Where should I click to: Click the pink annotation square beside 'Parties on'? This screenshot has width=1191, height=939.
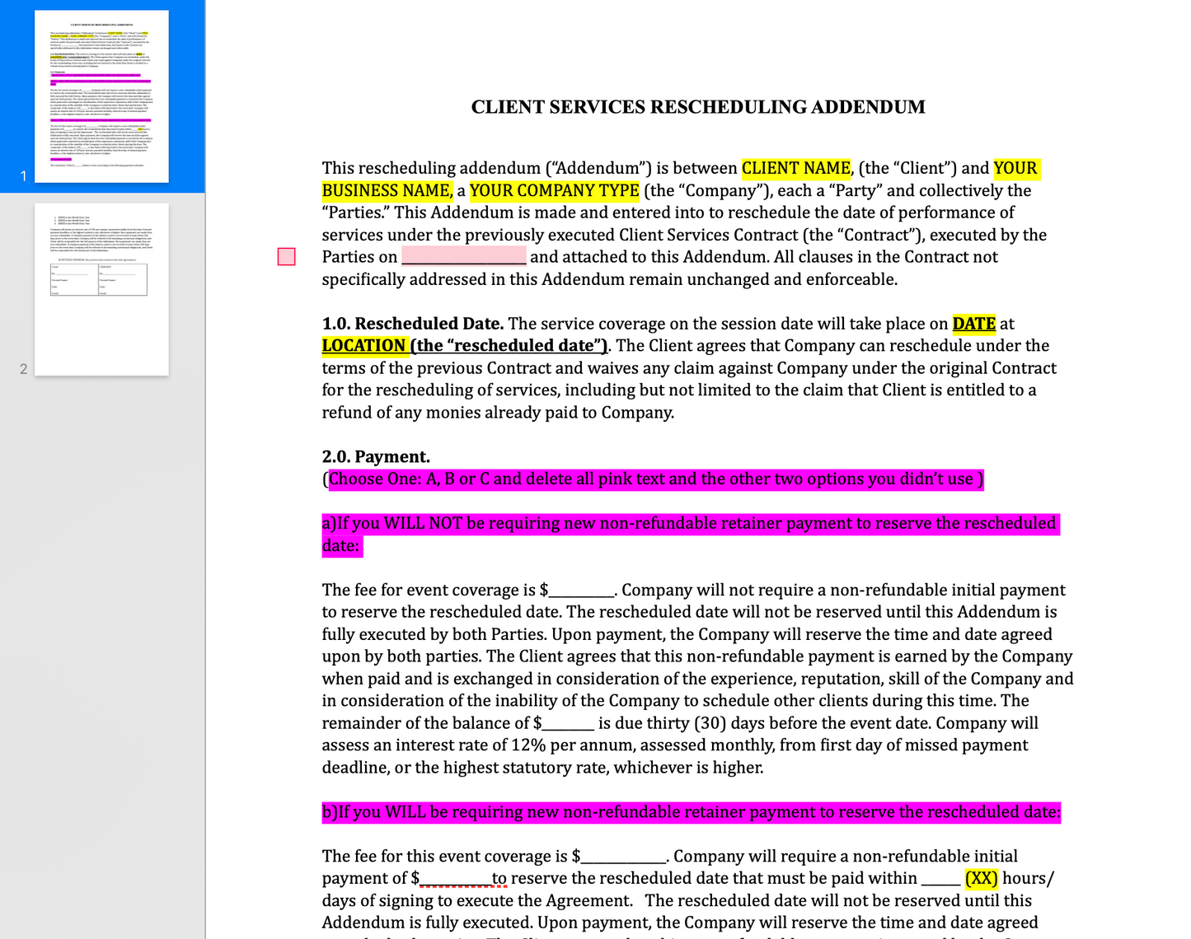286,257
